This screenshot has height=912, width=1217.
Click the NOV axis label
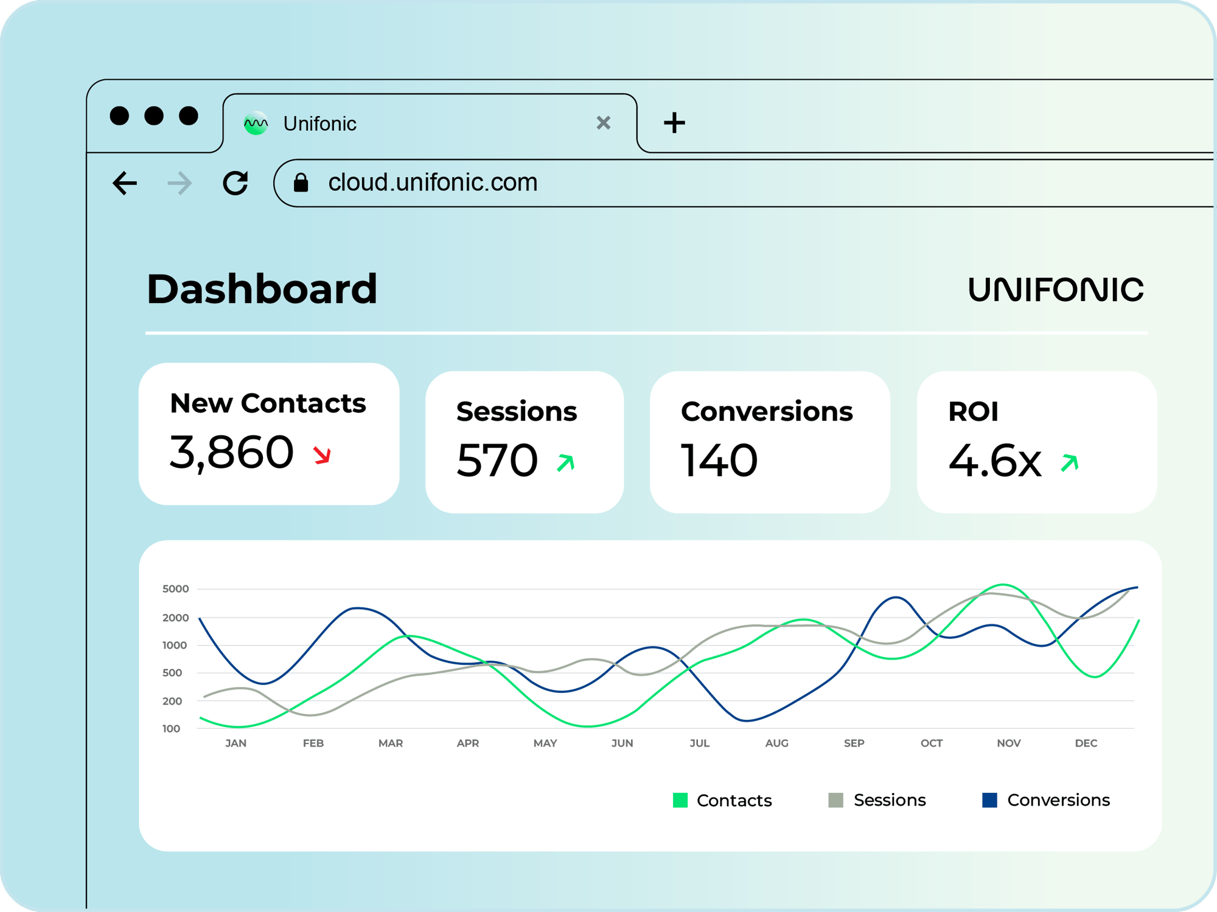[1009, 743]
